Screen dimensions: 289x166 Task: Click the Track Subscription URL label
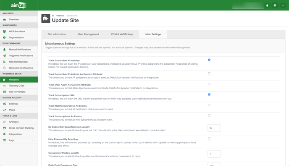point(62,95)
